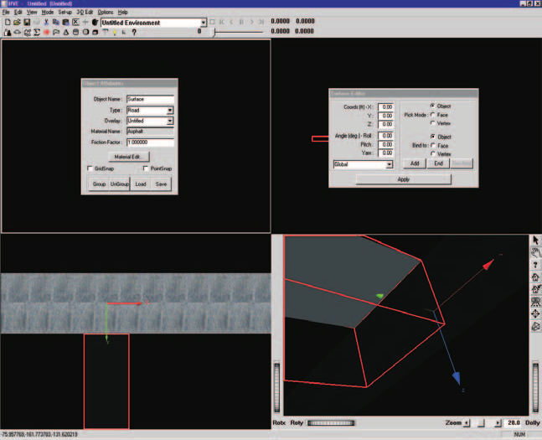Image resolution: width=542 pixels, height=440 pixels.
Task: Expand the Untitled Environment dropdown
Action: pos(204,23)
